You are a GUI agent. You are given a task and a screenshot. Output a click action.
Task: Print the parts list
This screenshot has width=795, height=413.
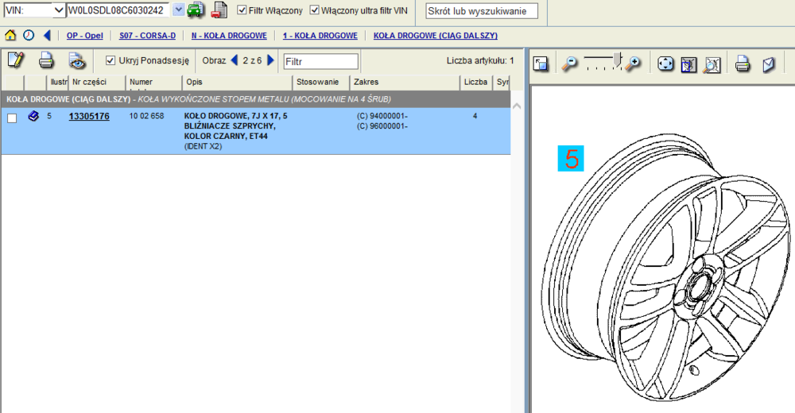[47, 60]
